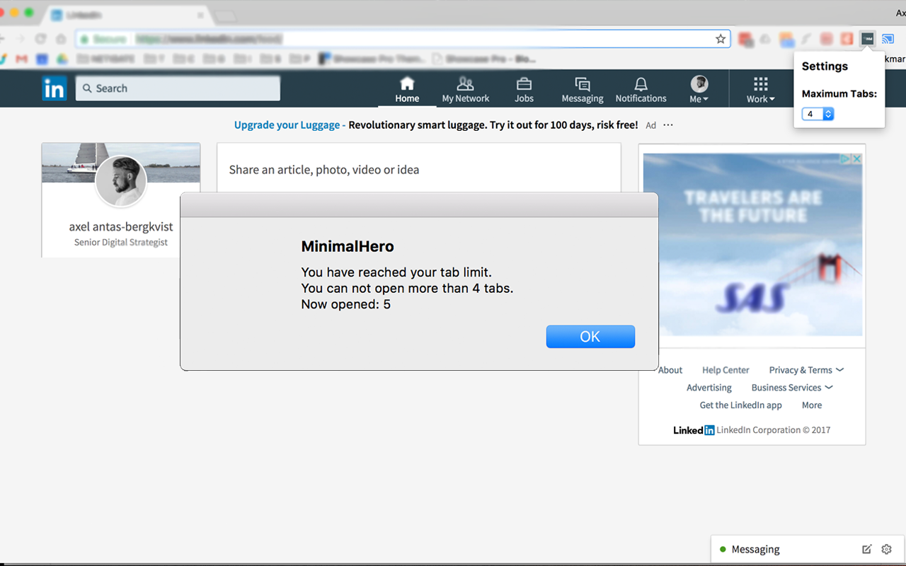Open the Advertising footer link

tap(709, 388)
